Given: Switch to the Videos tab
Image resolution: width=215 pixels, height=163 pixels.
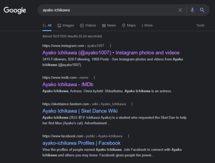Looking at the screenshot, I should point(88,25).
